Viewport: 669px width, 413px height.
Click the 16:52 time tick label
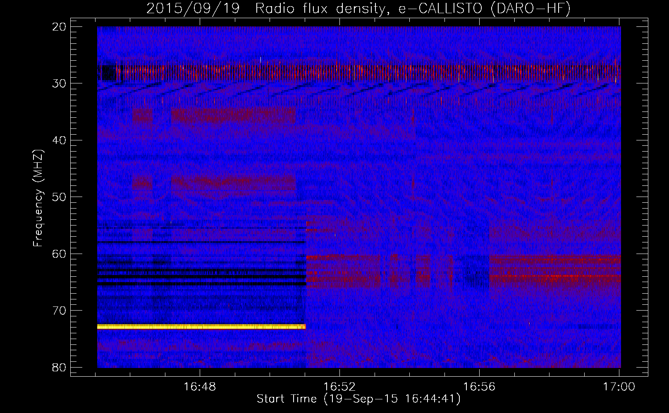click(339, 387)
